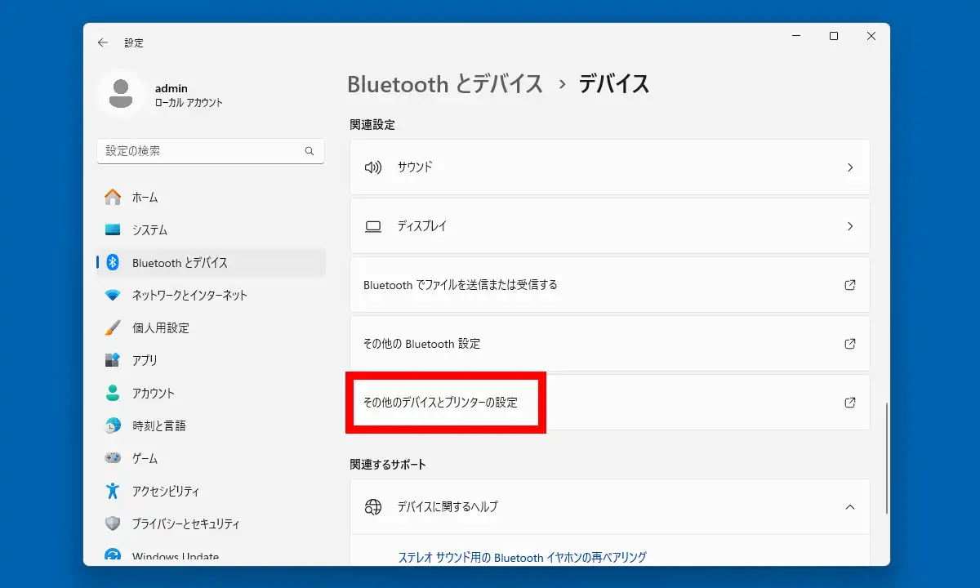
Task: Open ゲーム settings
Action: pos(211,458)
